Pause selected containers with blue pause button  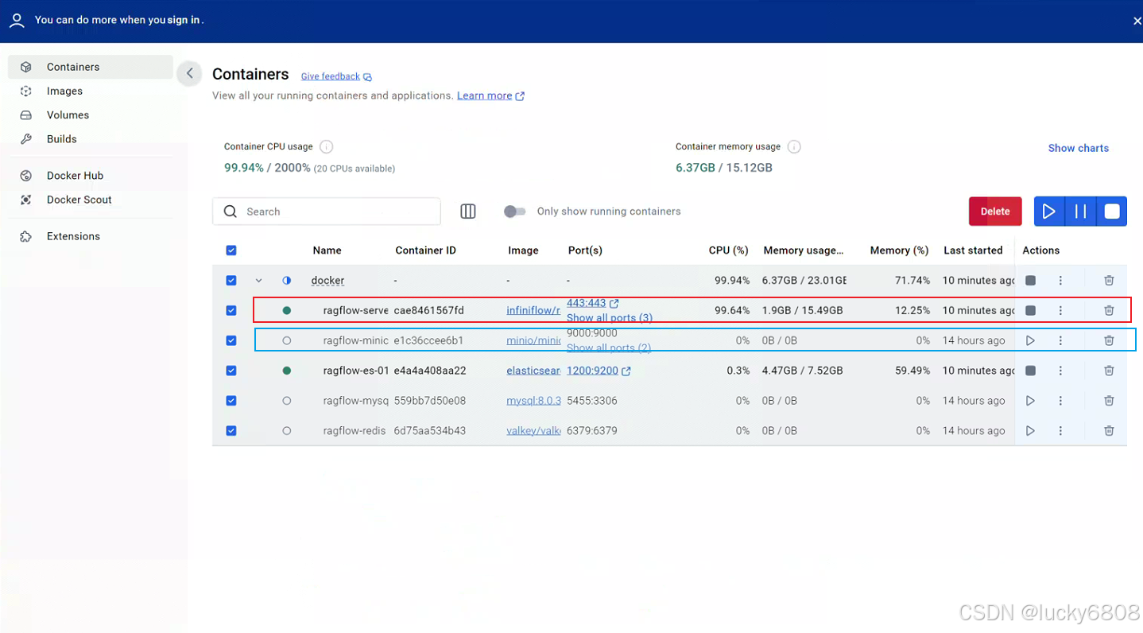pyautogui.click(x=1080, y=212)
